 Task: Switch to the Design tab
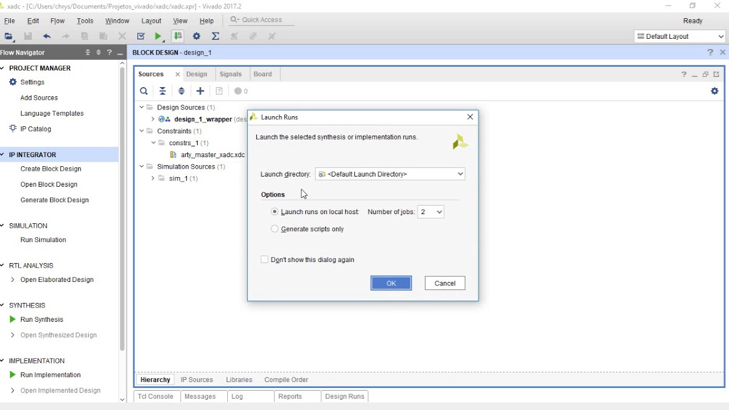196,74
